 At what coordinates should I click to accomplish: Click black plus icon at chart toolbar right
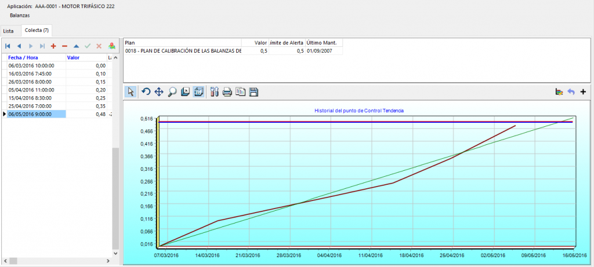pyautogui.click(x=583, y=92)
